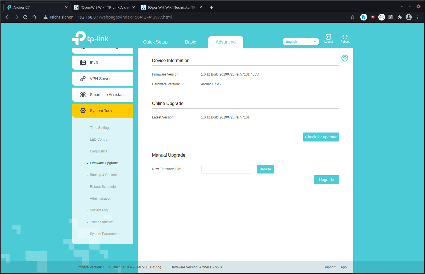Viewport: 425px width, 274px height.
Task: Click the New Firmware File field
Action: point(227,169)
